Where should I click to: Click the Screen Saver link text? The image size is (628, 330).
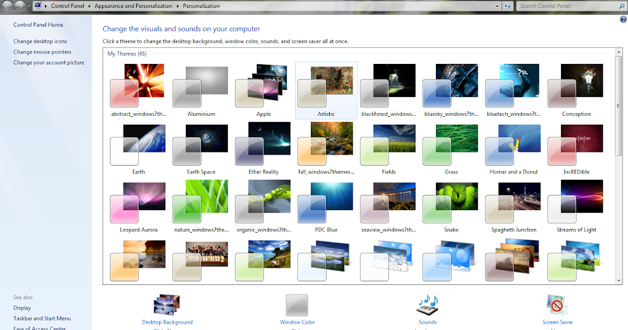[x=557, y=322]
